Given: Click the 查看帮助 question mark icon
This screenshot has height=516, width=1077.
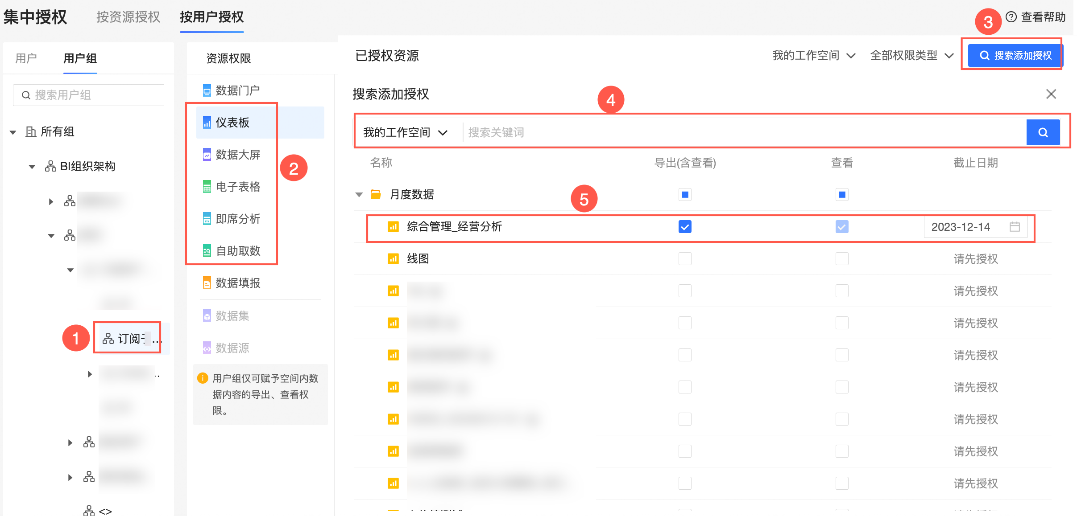Looking at the screenshot, I should [1011, 17].
